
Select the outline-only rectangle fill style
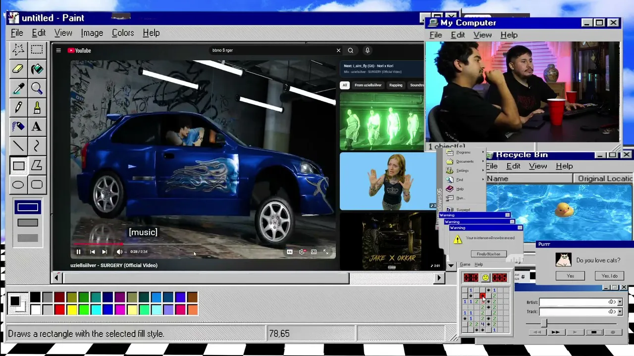28,208
